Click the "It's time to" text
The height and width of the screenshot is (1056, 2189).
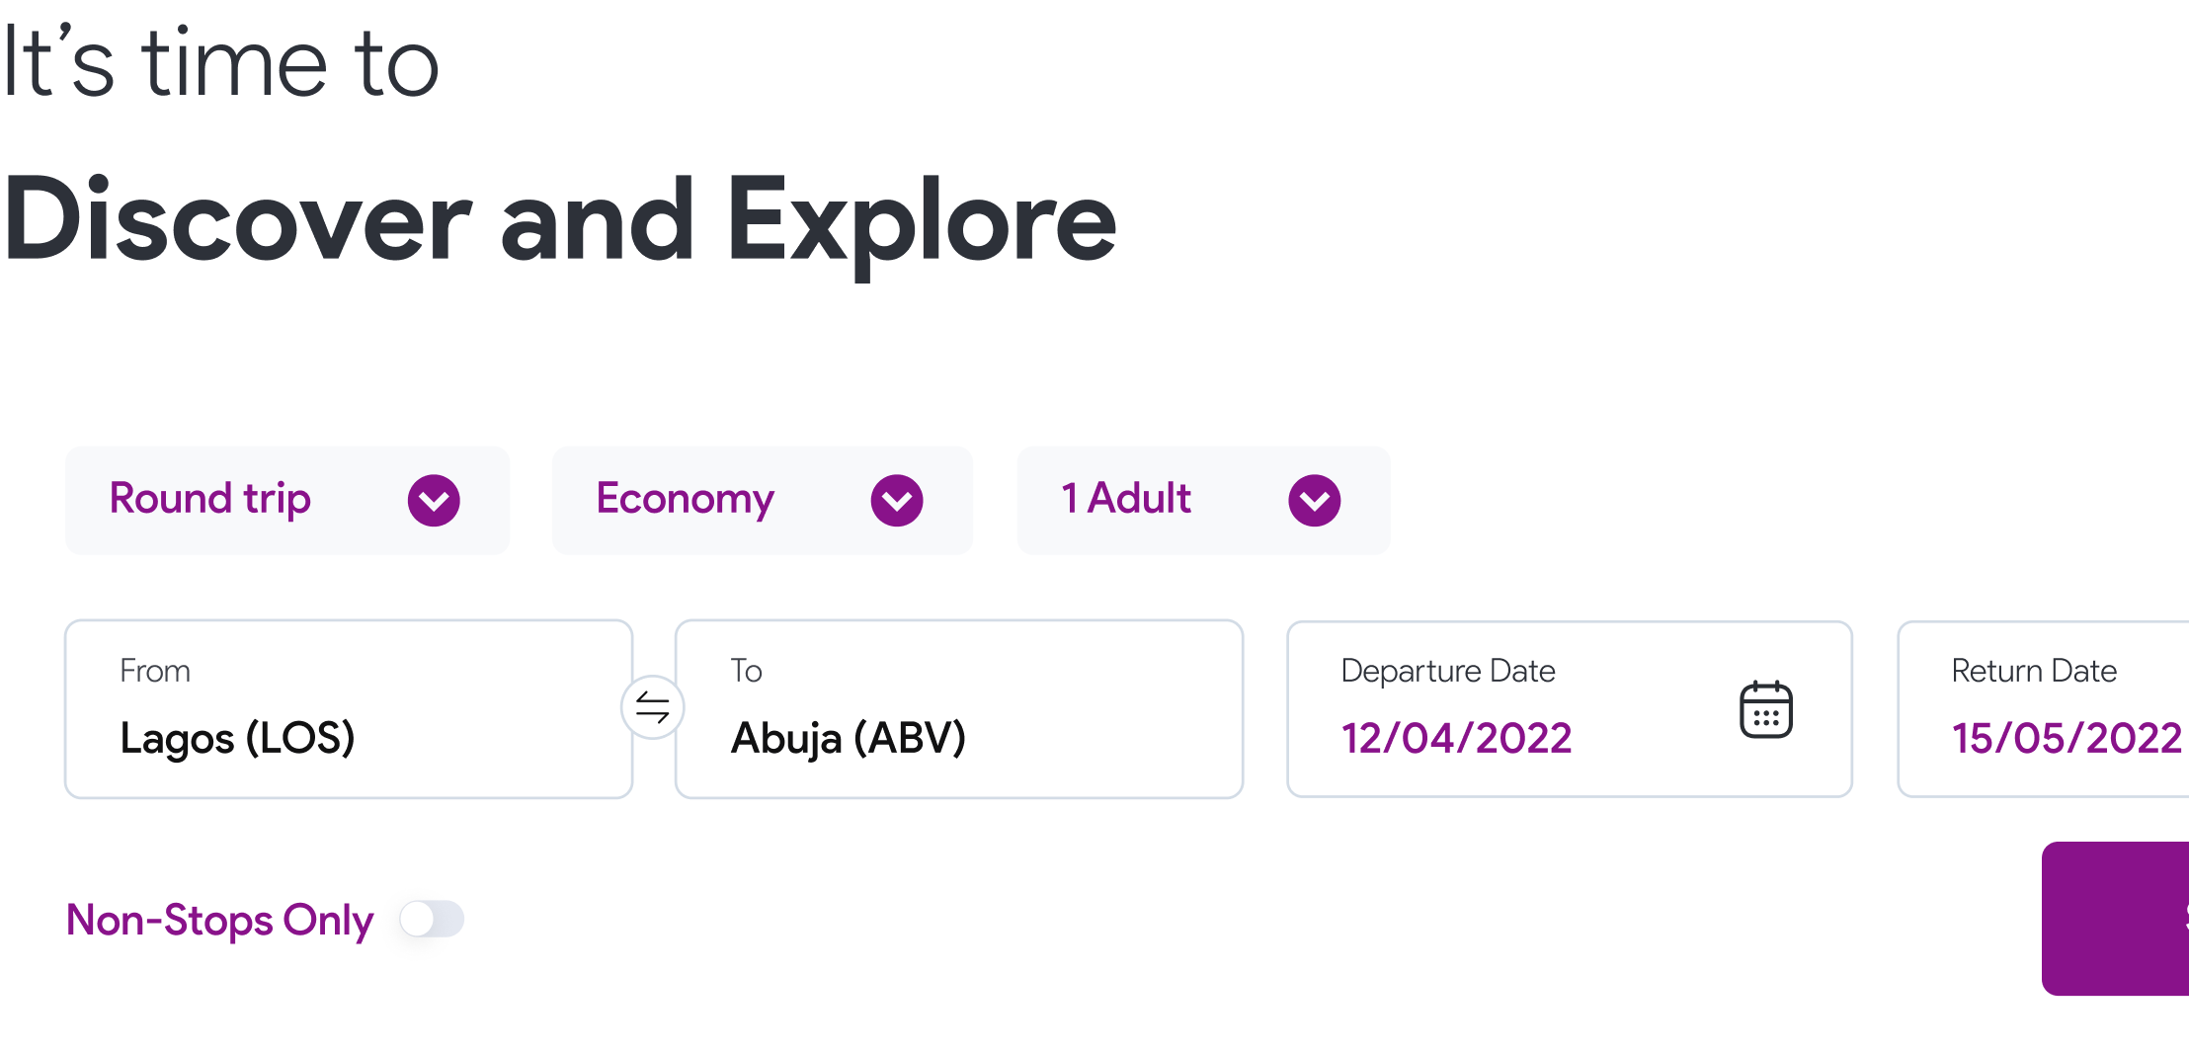point(219,63)
